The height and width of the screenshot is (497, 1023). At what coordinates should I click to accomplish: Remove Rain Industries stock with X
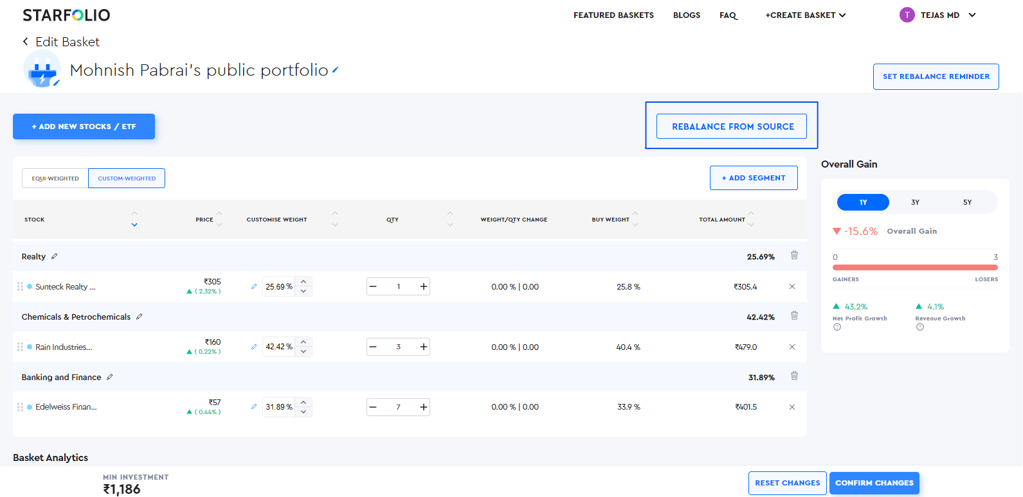coord(792,347)
